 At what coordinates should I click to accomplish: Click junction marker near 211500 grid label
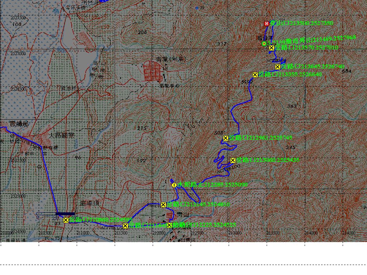point(125,226)
